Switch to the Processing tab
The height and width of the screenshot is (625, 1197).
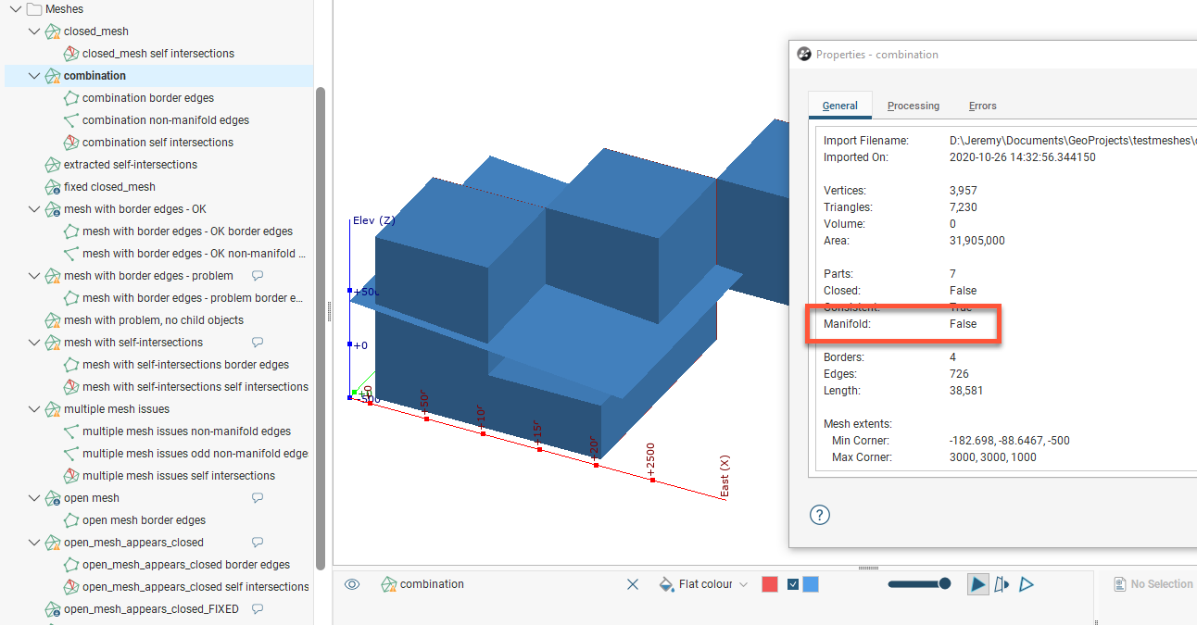913,106
